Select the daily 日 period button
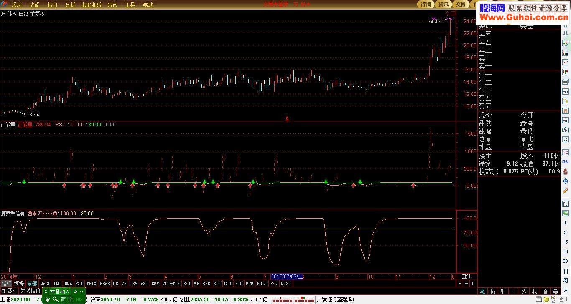 click(x=565, y=271)
